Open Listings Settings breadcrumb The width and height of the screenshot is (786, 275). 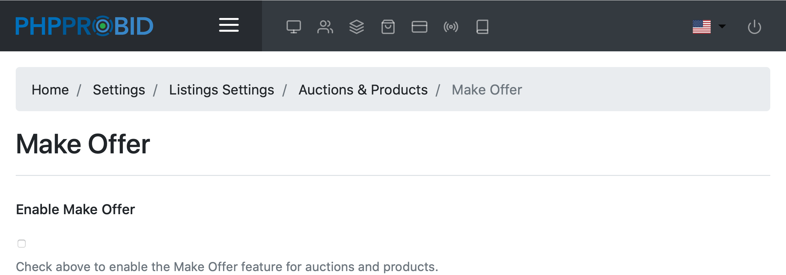coord(221,90)
